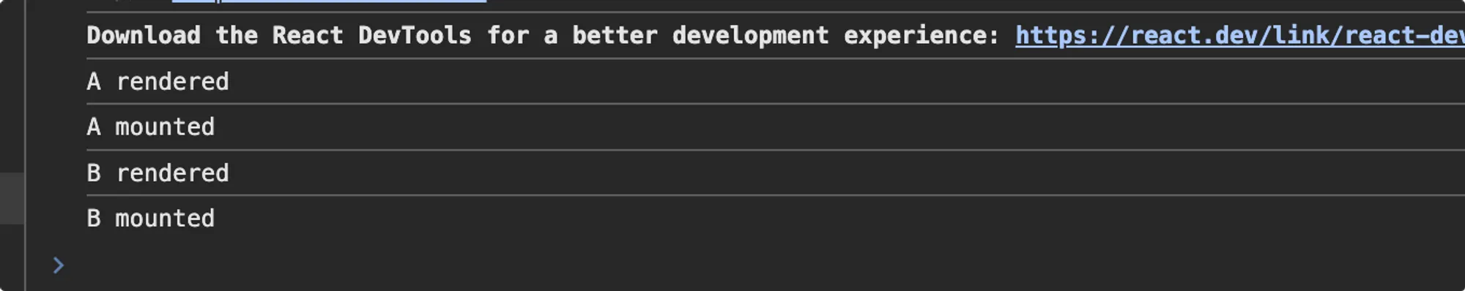Select the "B rendered" console log line
This screenshot has height=291, width=1465.
click(776, 173)
